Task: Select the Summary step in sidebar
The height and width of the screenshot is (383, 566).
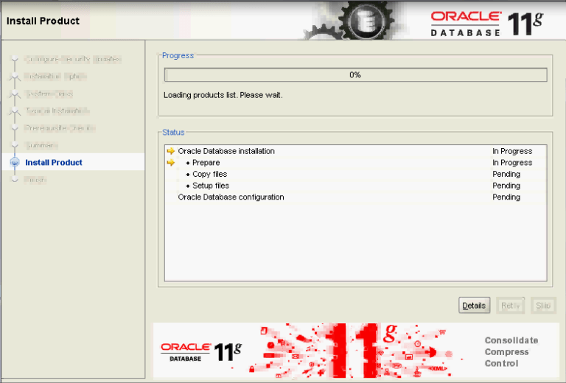Action: point(41,145)
